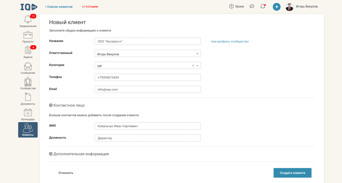Open the Категория dropdown arrow
Image resolution: width=342 pixels, height=183 pixels.
click(198, 66)
